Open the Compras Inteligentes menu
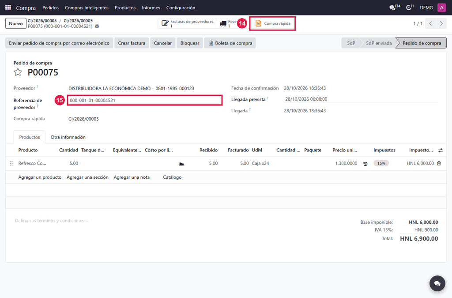Viewport: 452px width, 298px height. point(87,8)
